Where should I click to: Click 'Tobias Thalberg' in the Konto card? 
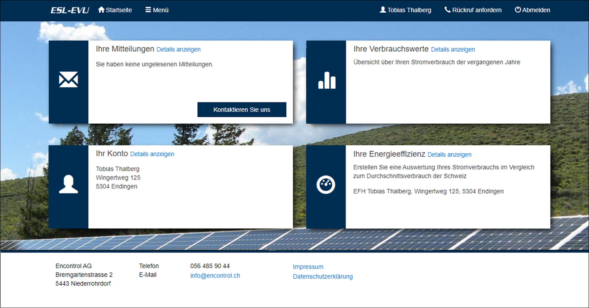(x=118, y=169)
